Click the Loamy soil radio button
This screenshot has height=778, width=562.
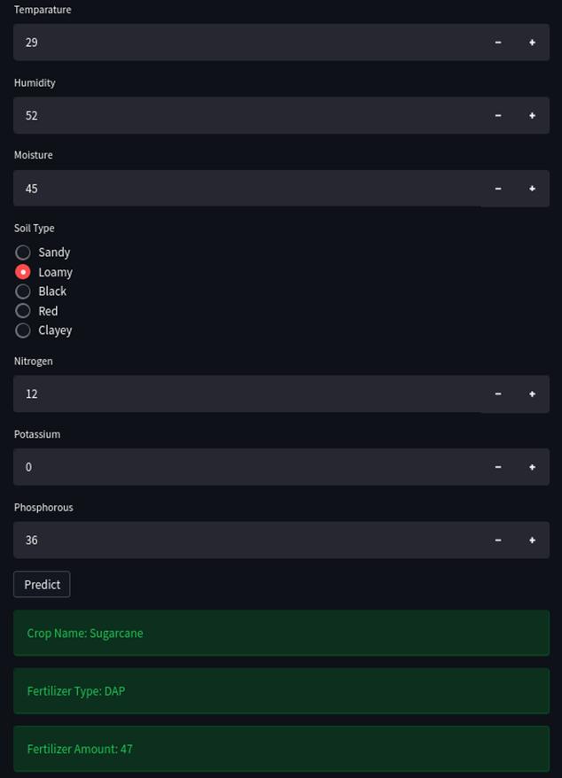[x=23, y=272]
